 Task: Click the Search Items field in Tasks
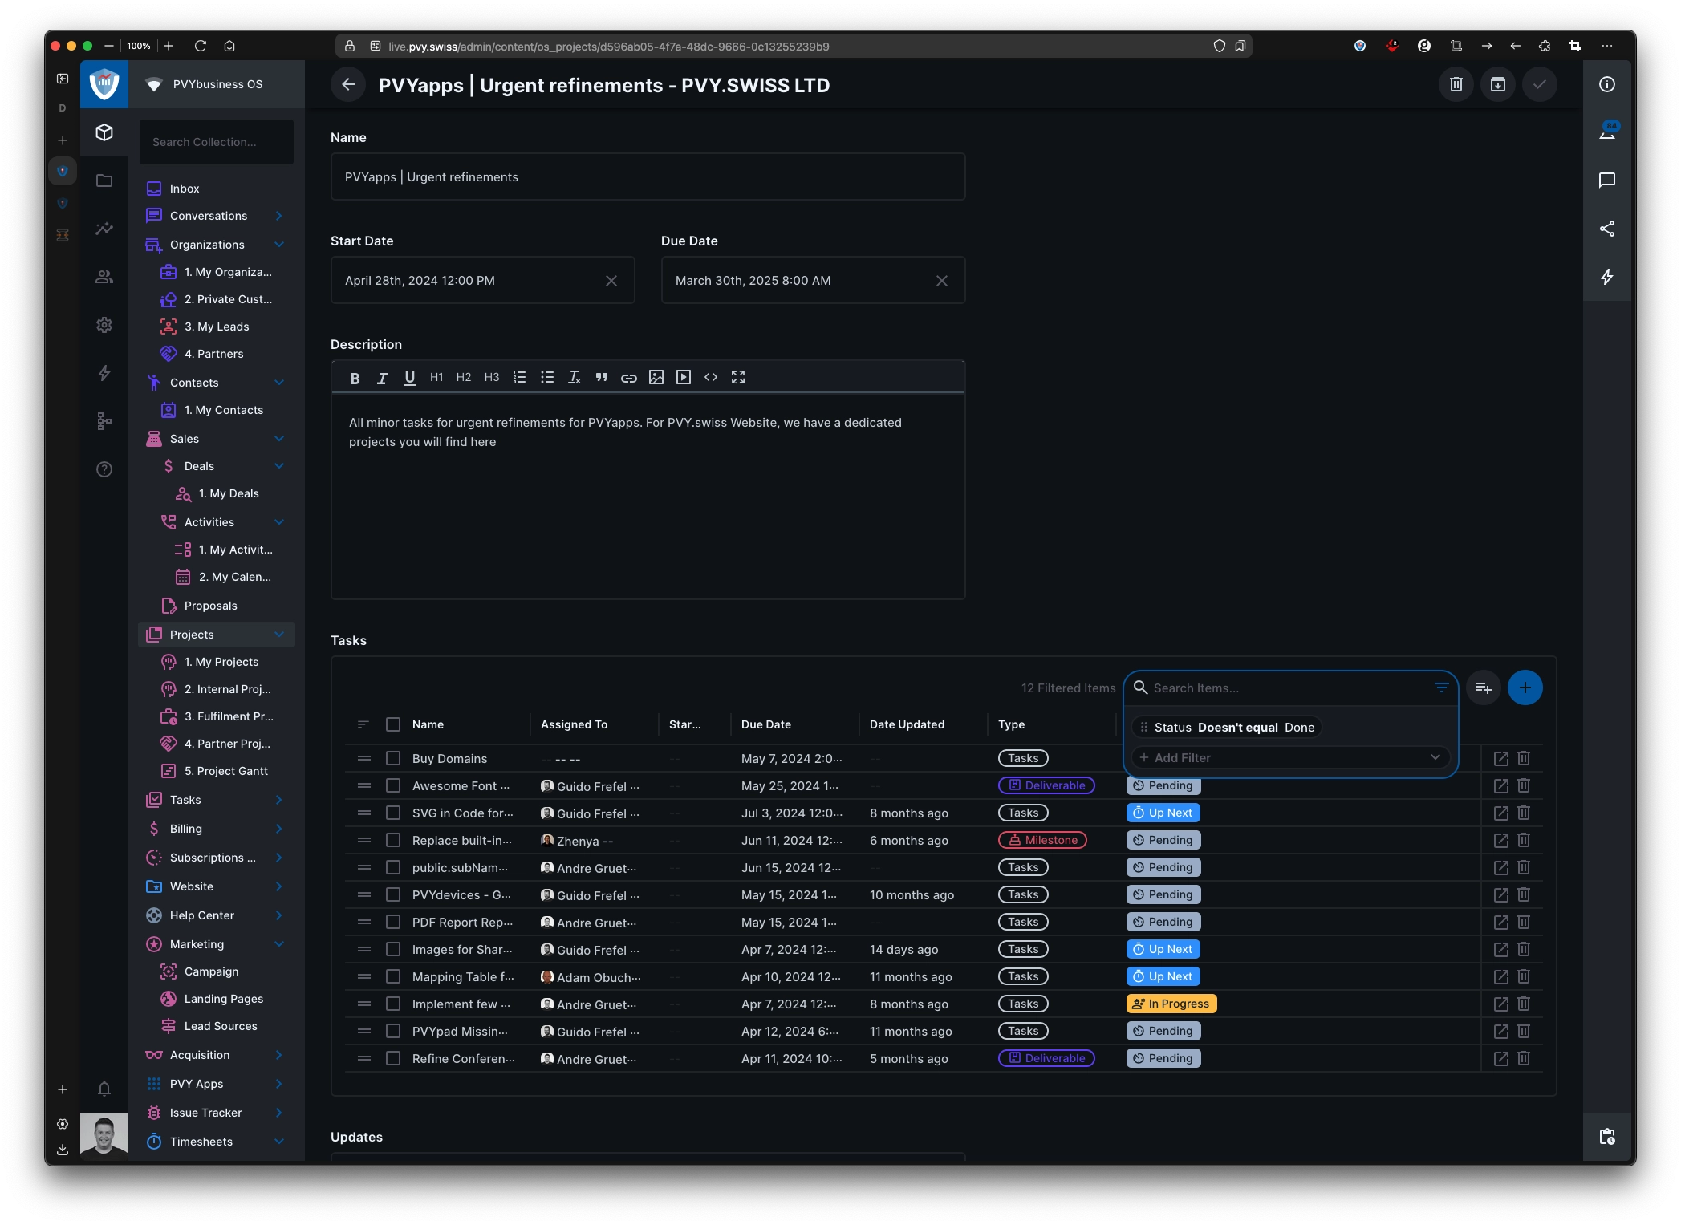point(1289,688)
